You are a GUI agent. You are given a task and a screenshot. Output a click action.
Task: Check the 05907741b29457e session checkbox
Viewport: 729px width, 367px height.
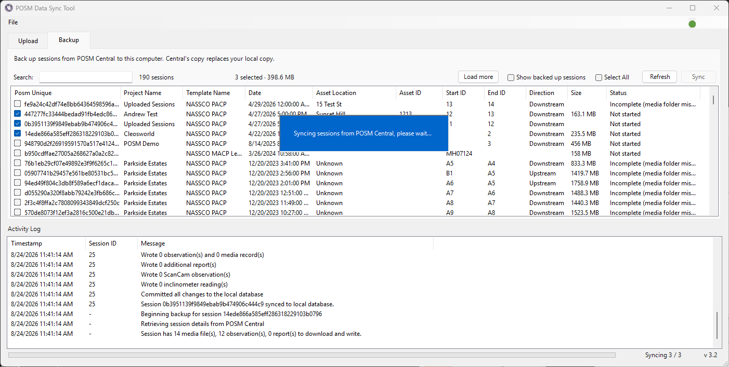(18, 173)
